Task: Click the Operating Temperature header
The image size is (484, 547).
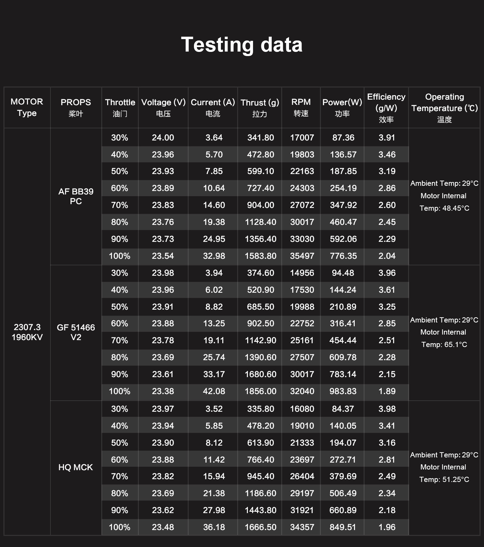Action: tap(445, 108)
